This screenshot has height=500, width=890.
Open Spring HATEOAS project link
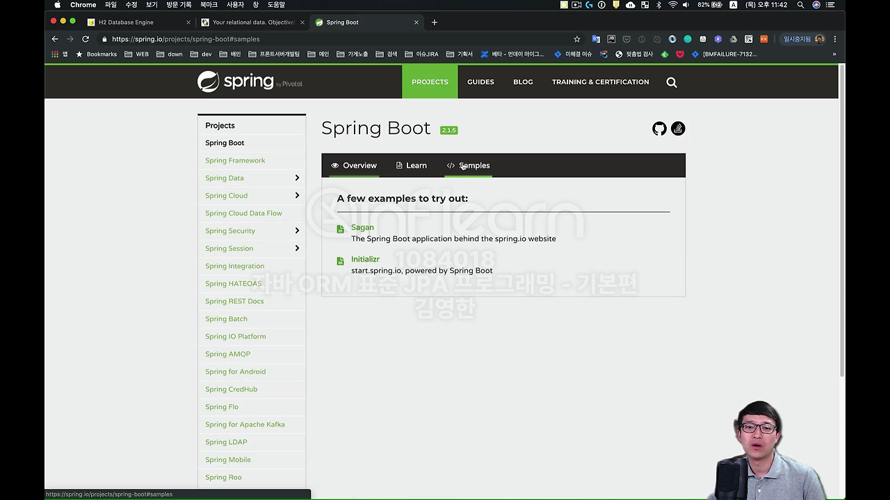[x=233, y=283]
